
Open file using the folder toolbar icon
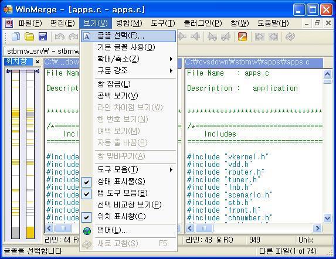tap(29, 36)
